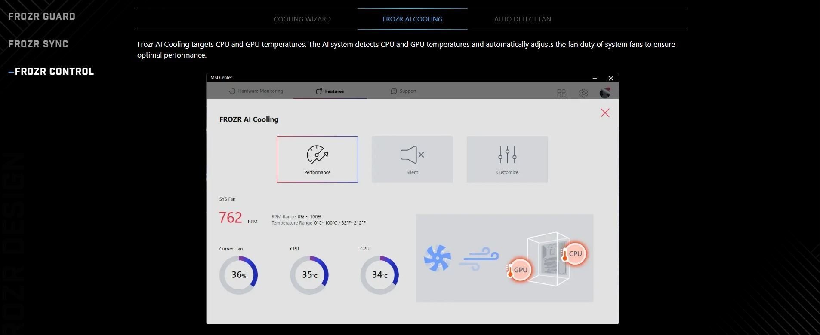This screenshot has width=820, height=335.
Task: Click the MSI Center window title
Action: tap(221, 77)
